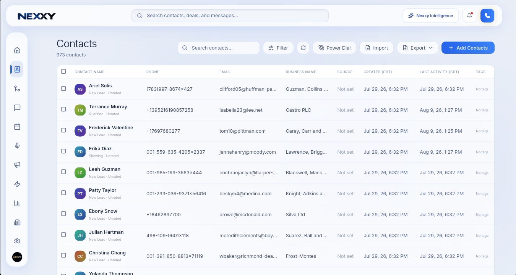
Task: Click the Tags column header
Action: (x=481, y=72)
